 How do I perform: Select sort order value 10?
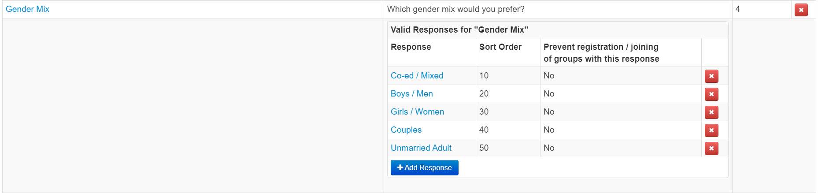click(484, 76)
